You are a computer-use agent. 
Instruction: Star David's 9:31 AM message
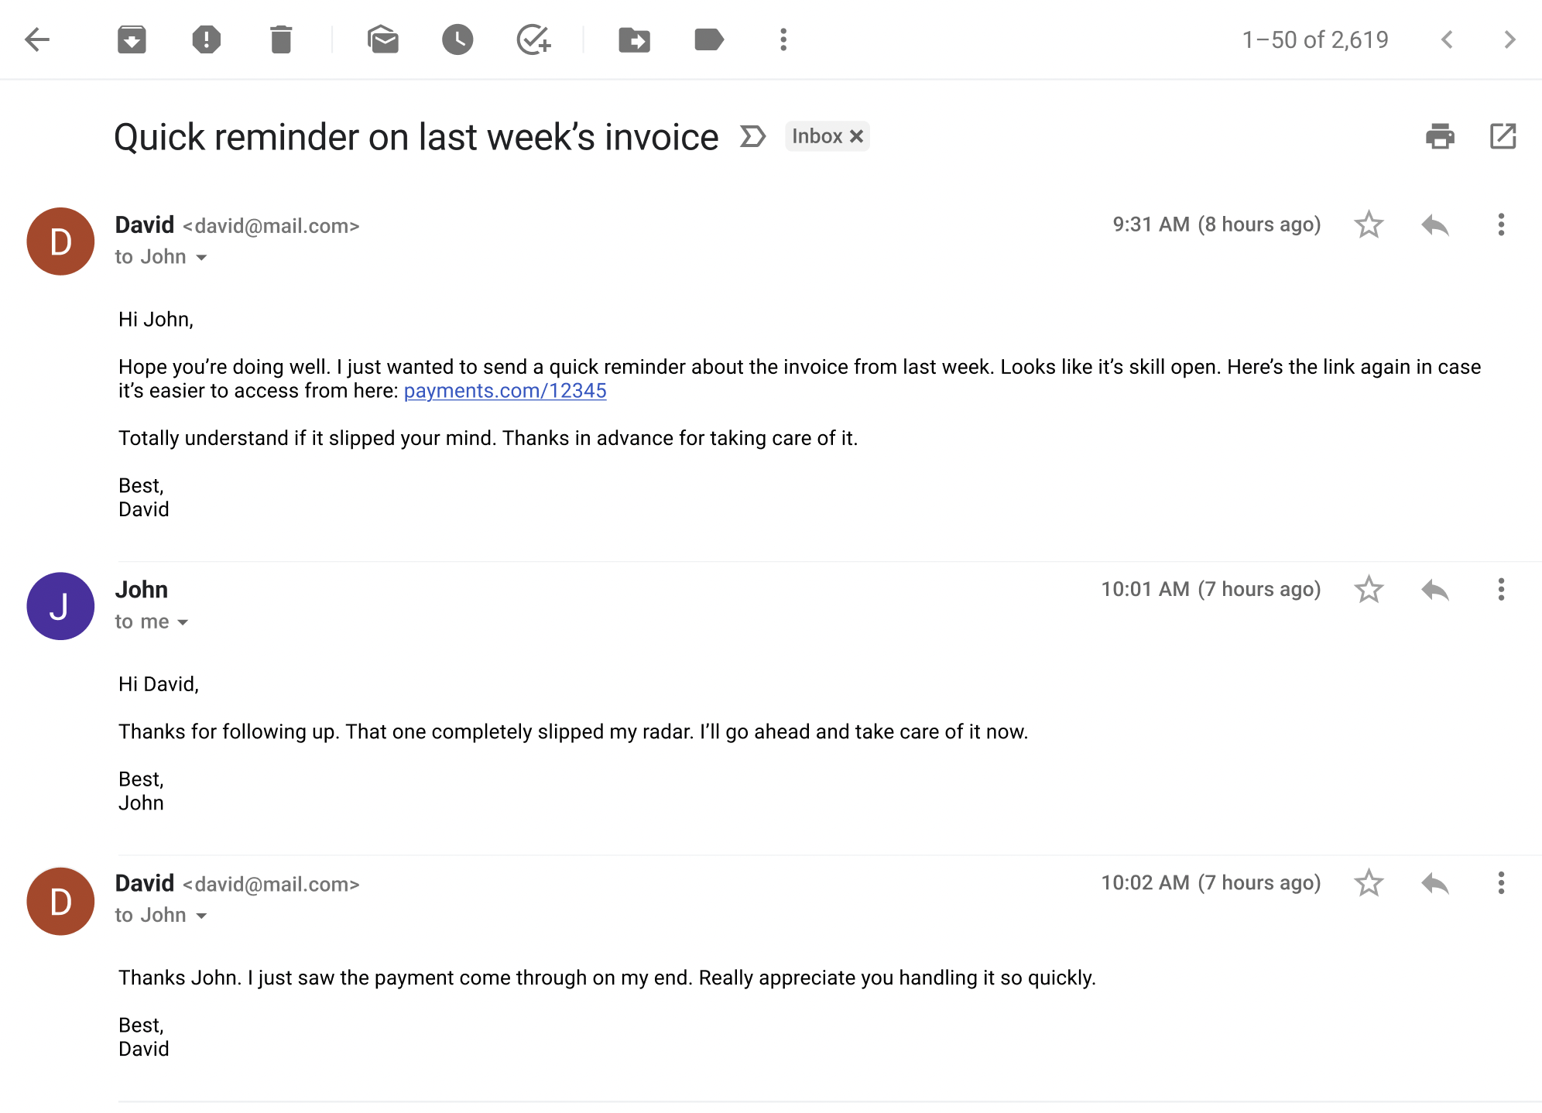click(x=1369, y=225)
